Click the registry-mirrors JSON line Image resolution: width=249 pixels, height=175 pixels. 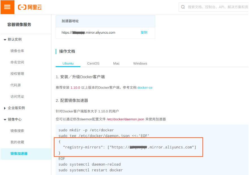[129, 147]
